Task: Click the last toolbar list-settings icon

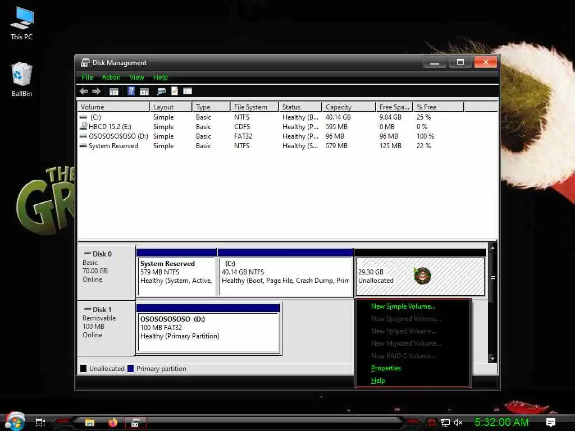Action: point(188,91)
